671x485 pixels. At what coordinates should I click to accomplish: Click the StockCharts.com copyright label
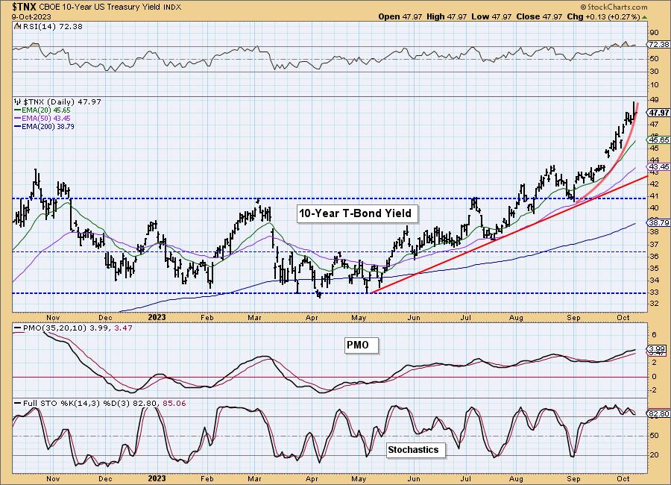[x=614, y=7]
